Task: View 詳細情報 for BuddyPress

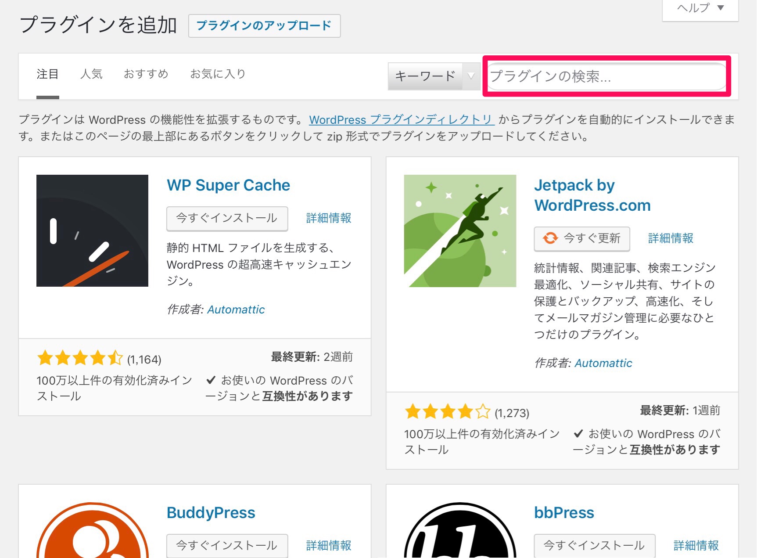Action: pyautogui.click(x=329, y=546)
